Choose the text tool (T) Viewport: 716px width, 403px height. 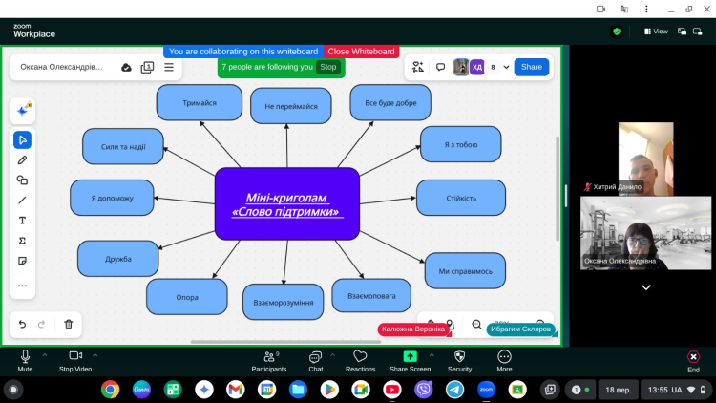[23, 221]
